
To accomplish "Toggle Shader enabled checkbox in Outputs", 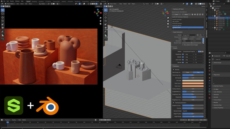I will [x=199, y=51].
